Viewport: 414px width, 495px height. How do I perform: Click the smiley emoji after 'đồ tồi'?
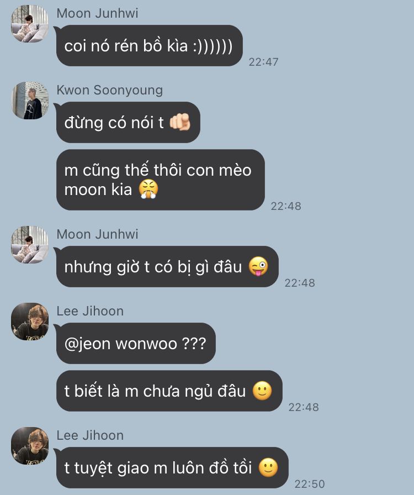pyautogui.click(x=268, y=467)
